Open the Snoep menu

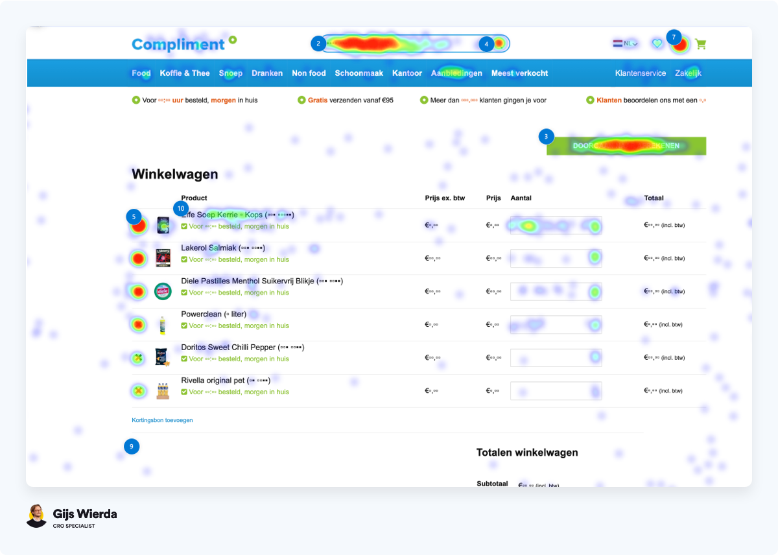point(231,73)
